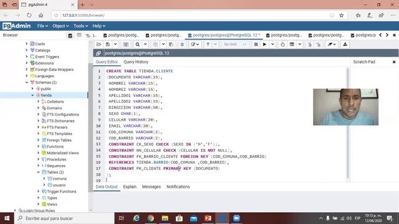Select the Functions tree item
This screenshot has height=224, width=399.
55,147
